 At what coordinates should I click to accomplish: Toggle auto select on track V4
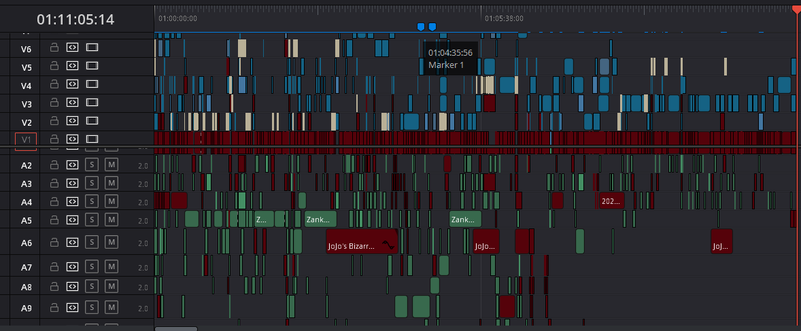point(73,84)
